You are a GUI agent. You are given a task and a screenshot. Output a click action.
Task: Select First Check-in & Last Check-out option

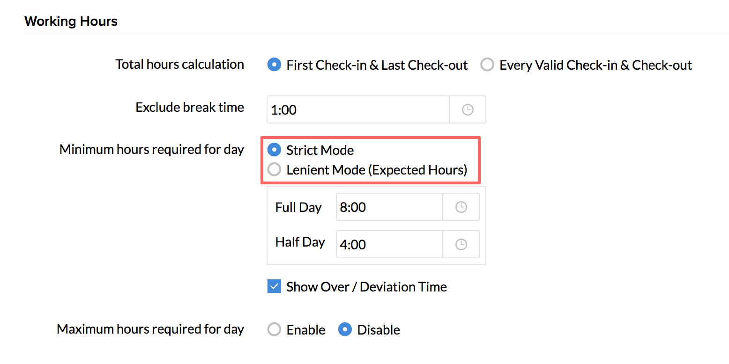pyautogui.click(x=274, y=65)
